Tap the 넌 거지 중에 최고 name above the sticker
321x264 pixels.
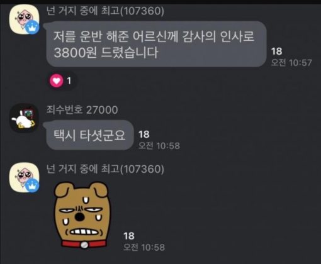(105, 169)
